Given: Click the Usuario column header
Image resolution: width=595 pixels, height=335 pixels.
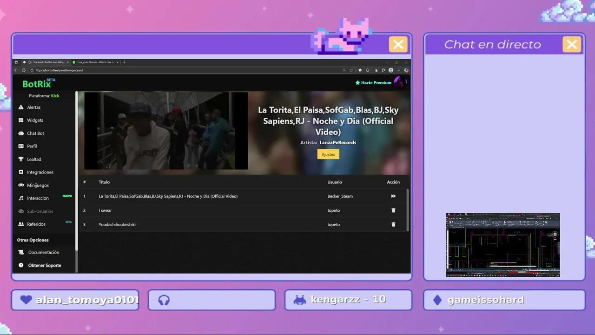Looking at the screenshot, I should pos(335,182).
